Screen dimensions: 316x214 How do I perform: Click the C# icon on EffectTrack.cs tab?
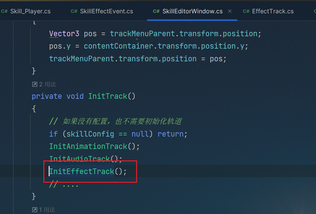click(x=246, y=11)
